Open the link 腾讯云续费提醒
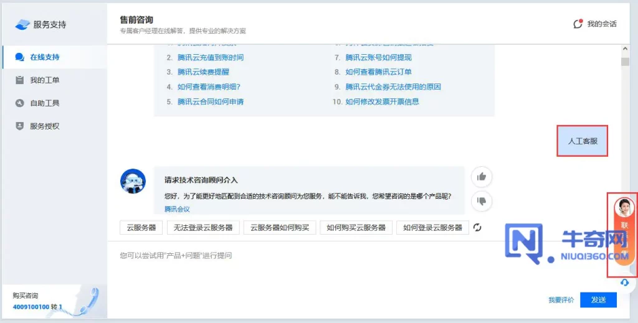 pyautogui.click(x=203, y=72)
